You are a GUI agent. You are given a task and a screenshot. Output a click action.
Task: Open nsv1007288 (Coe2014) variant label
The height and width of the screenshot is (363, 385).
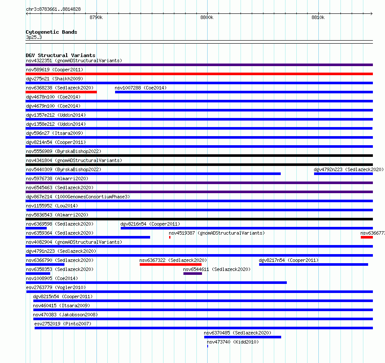point(141,88)
